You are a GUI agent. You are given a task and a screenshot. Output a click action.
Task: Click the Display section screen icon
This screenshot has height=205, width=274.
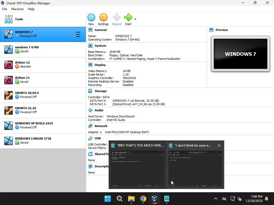point(90,65)
